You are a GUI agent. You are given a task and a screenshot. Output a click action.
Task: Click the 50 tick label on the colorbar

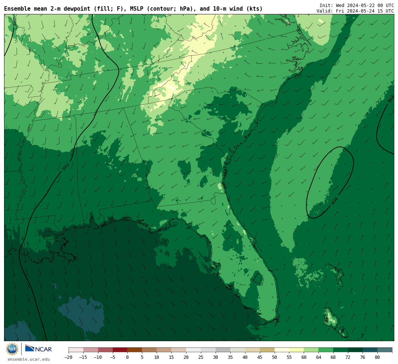(x=275, y=357)
